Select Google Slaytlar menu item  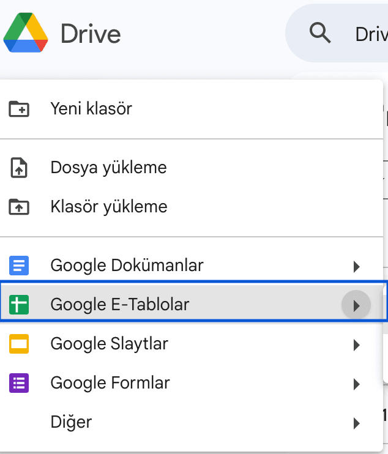point(192,344)
